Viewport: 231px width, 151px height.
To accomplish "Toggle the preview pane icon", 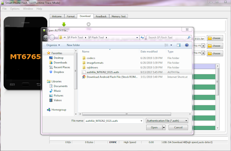I will click(179, 45).
